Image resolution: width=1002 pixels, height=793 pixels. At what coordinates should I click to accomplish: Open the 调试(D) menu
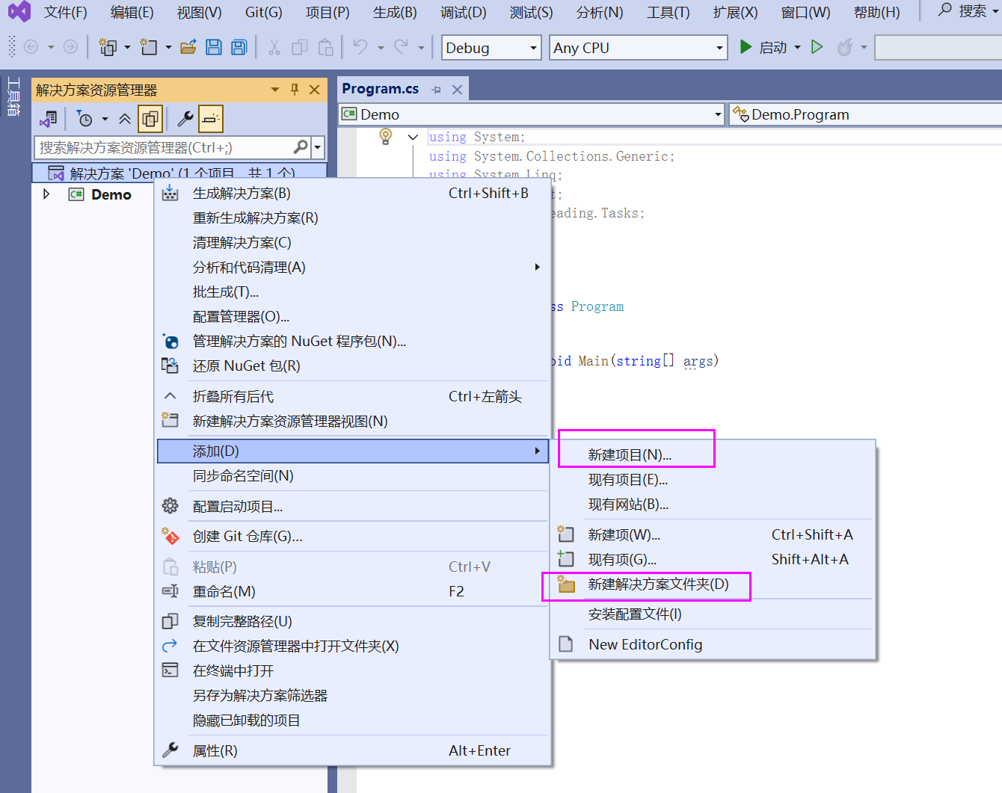click(463, 12)
